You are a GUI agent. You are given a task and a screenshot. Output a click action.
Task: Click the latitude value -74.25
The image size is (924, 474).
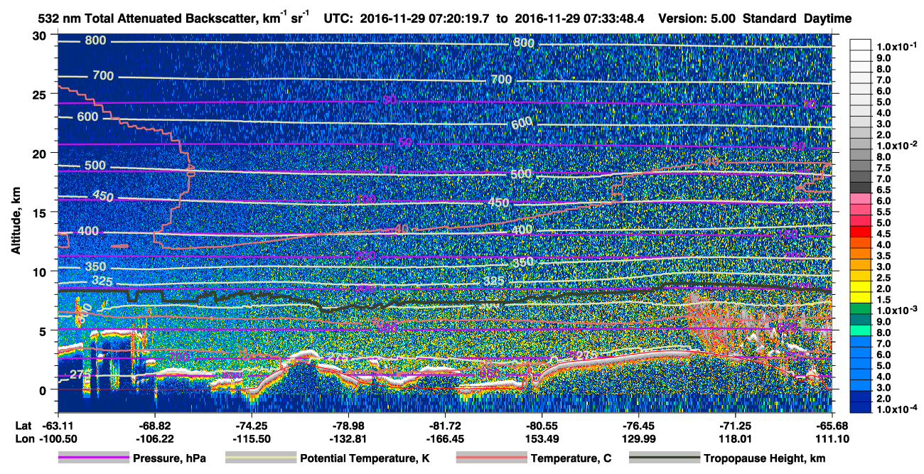click(251, 425)
